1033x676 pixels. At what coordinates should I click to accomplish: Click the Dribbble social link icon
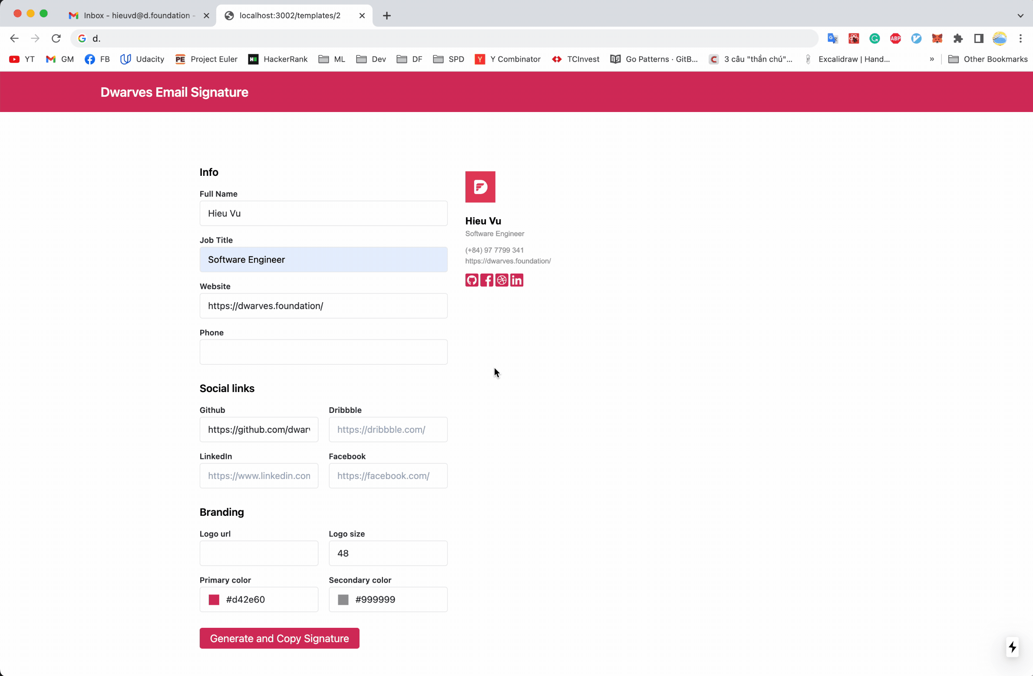click(501, 280)
